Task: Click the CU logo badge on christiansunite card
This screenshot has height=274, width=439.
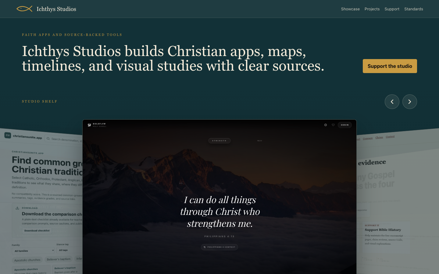Action: coord(8,135)
